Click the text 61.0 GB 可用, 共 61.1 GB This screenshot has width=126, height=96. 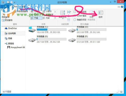[88, 42]
